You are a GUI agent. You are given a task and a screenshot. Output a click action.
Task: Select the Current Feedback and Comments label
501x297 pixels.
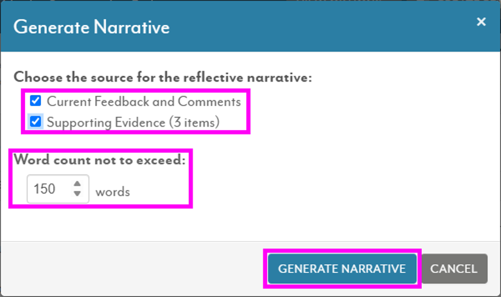pos(144,102)
